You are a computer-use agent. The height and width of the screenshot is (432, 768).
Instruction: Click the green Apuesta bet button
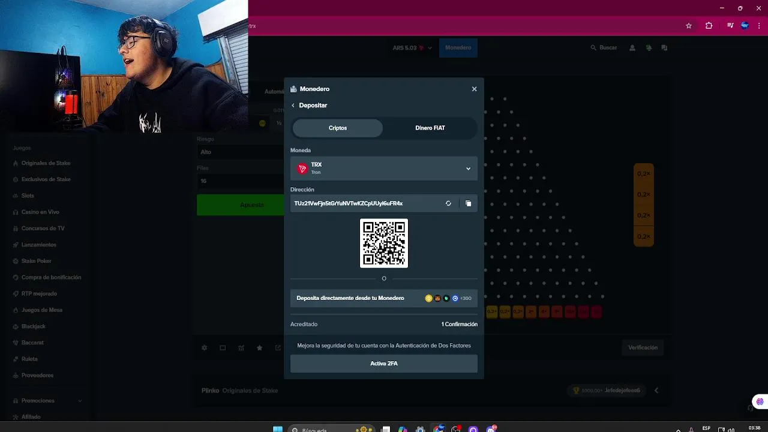240,205
